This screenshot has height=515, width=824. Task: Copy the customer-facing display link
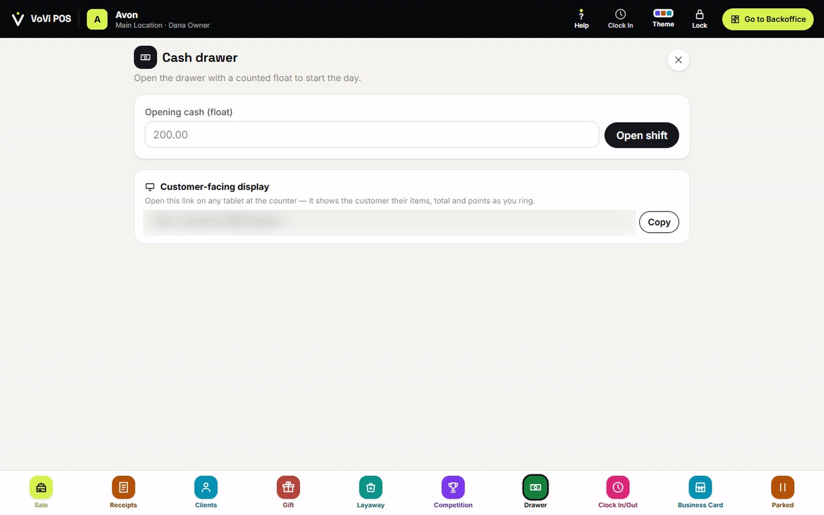tap(659, 222)
